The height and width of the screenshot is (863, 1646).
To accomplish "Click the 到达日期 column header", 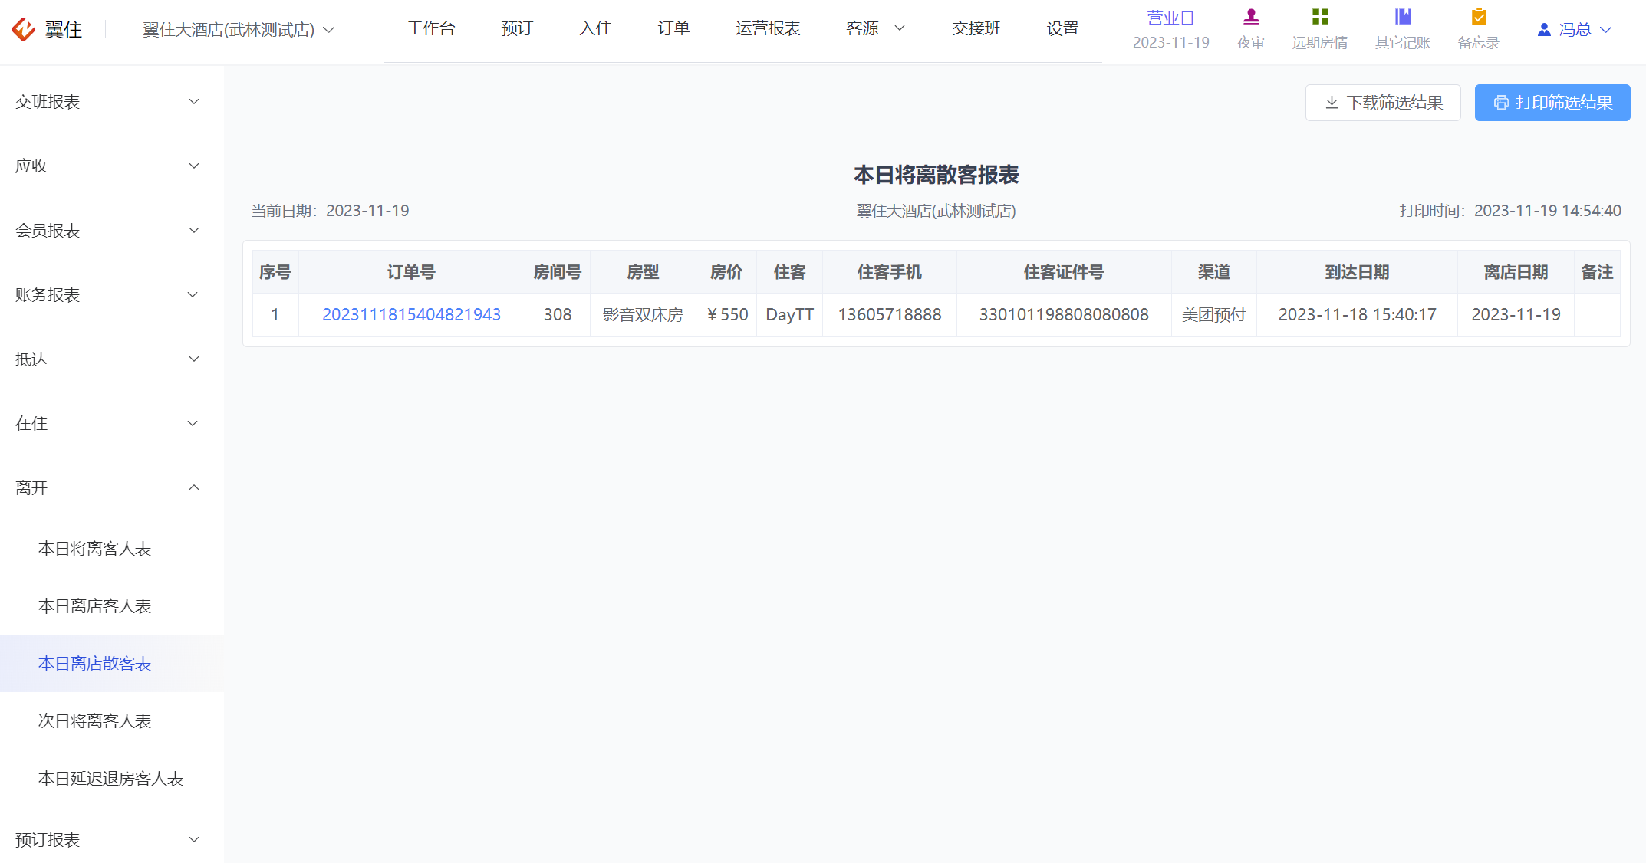I will 1357,272.
